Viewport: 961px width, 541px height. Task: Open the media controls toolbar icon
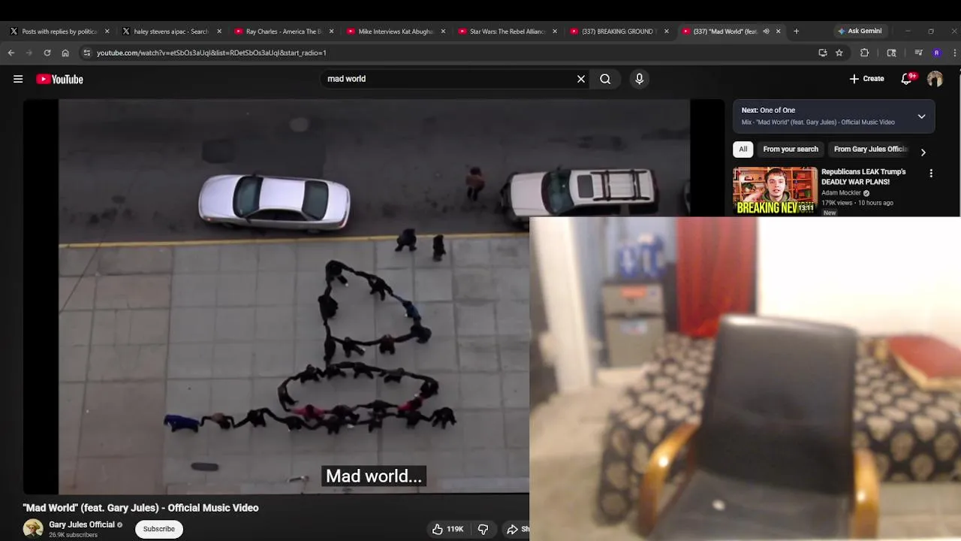click(x=918, y=53)
